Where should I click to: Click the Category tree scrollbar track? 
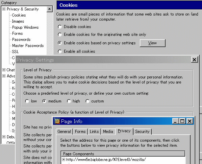49,33
